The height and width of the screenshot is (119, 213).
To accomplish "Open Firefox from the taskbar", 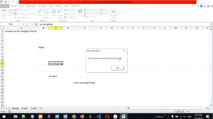I will coord(82,116).
